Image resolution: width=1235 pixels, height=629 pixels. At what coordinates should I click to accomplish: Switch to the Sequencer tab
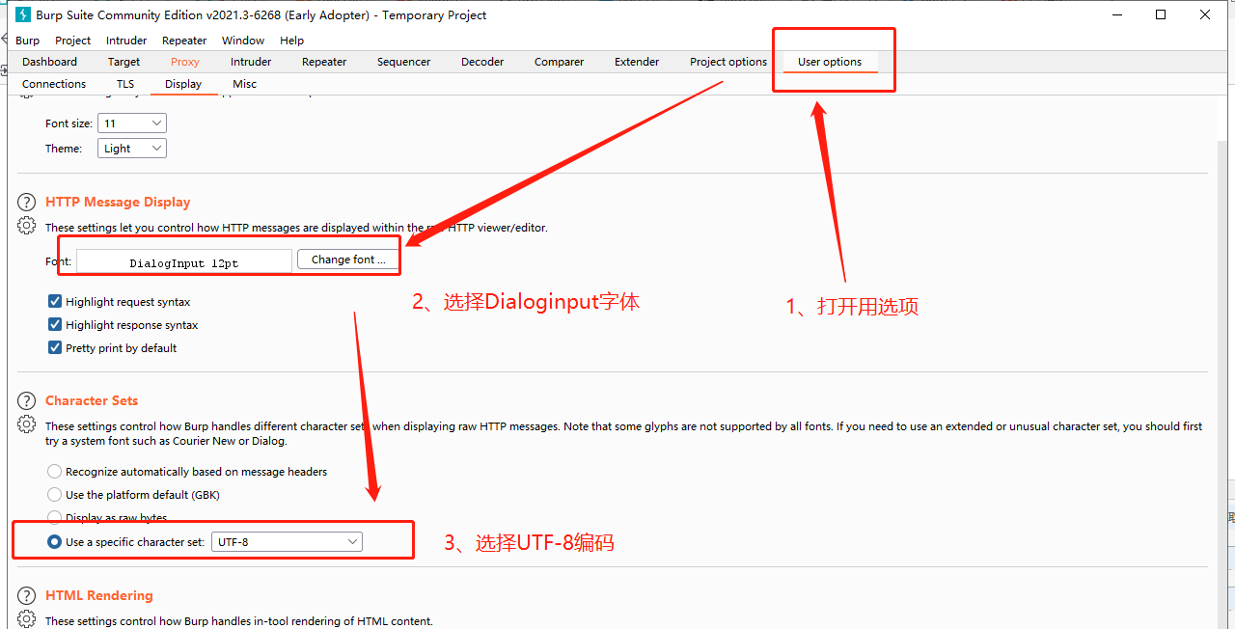(404, 62)
